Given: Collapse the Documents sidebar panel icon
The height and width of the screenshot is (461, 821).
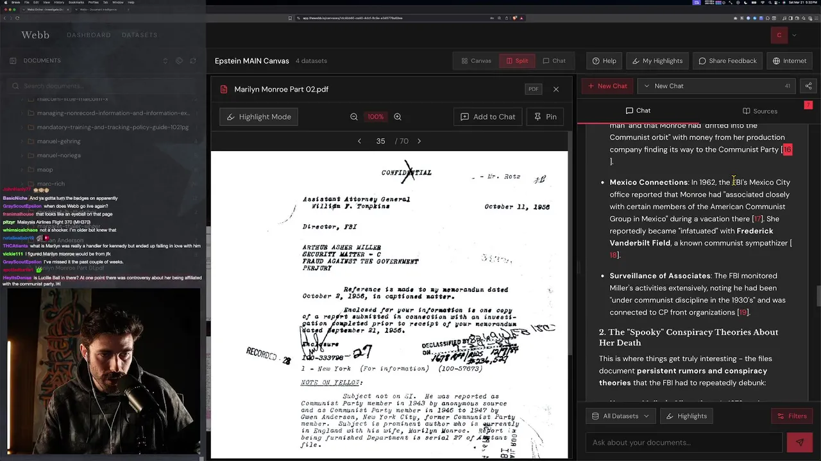Looking at the screenshot, I should click(13, 61).
